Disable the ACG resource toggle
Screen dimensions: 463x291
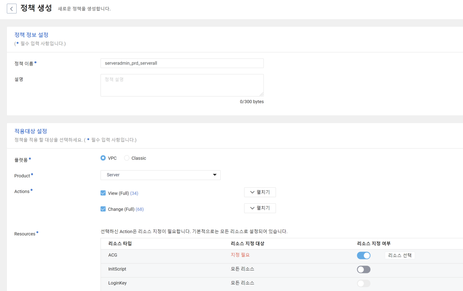[x=364, y=255]
